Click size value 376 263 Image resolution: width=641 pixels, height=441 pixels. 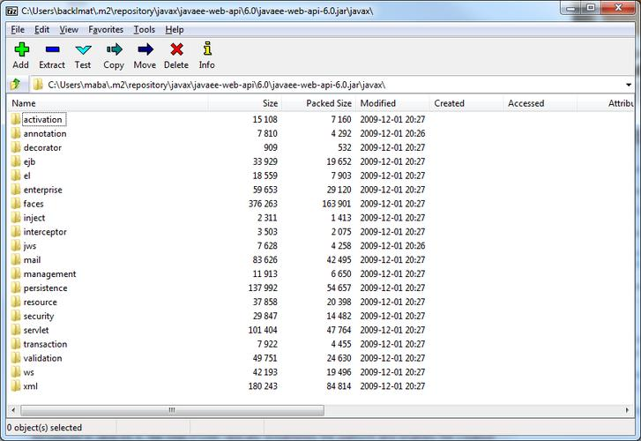pyautogui.click(x=263, y=204)
